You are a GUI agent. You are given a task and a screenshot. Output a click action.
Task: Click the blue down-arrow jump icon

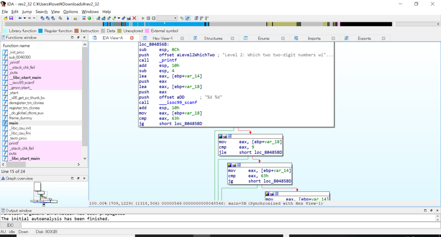click(68, 18)
